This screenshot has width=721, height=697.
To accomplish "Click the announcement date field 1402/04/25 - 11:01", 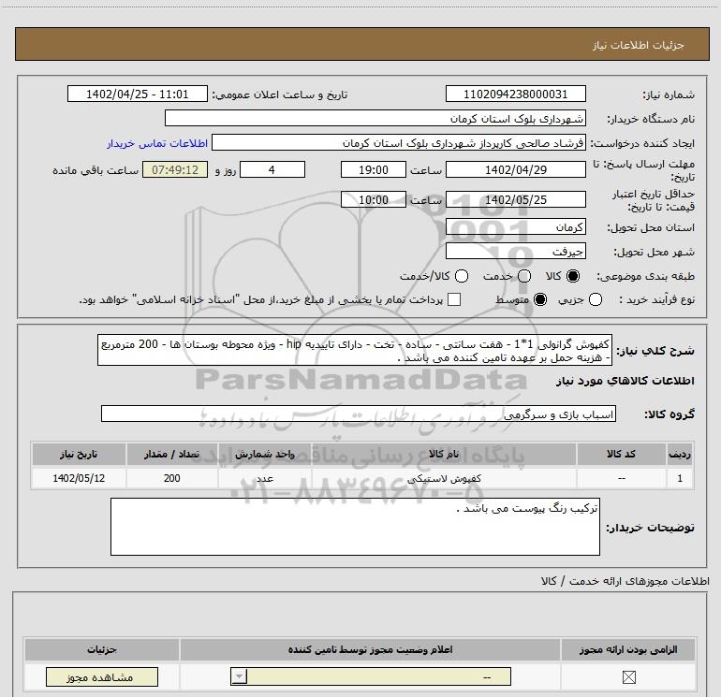I will 138,94.
